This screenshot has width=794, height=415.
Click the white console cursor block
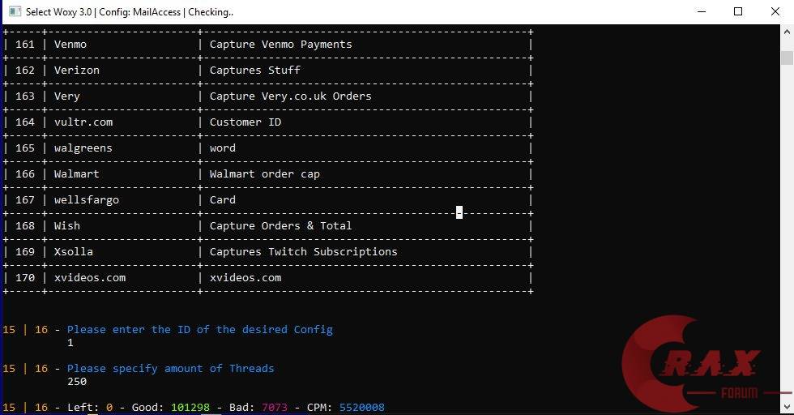459,212
